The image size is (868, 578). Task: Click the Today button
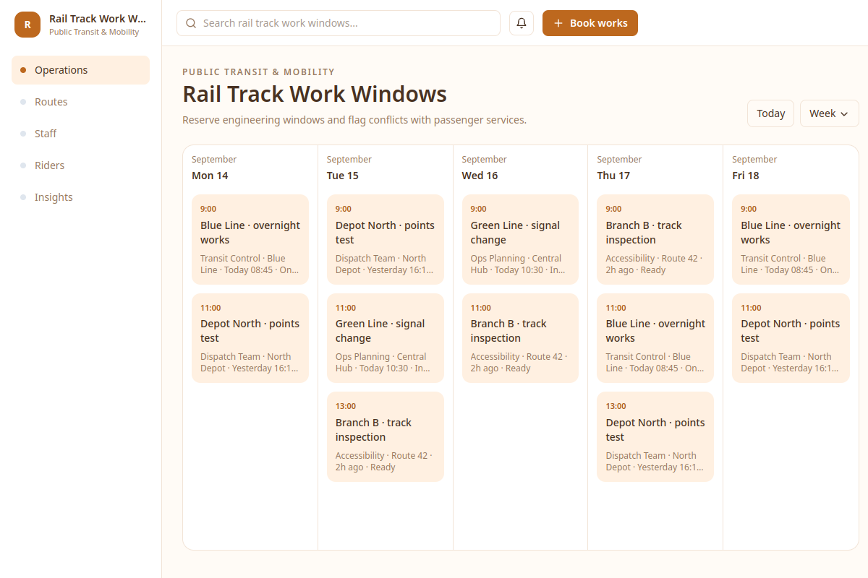click(771, 113)
